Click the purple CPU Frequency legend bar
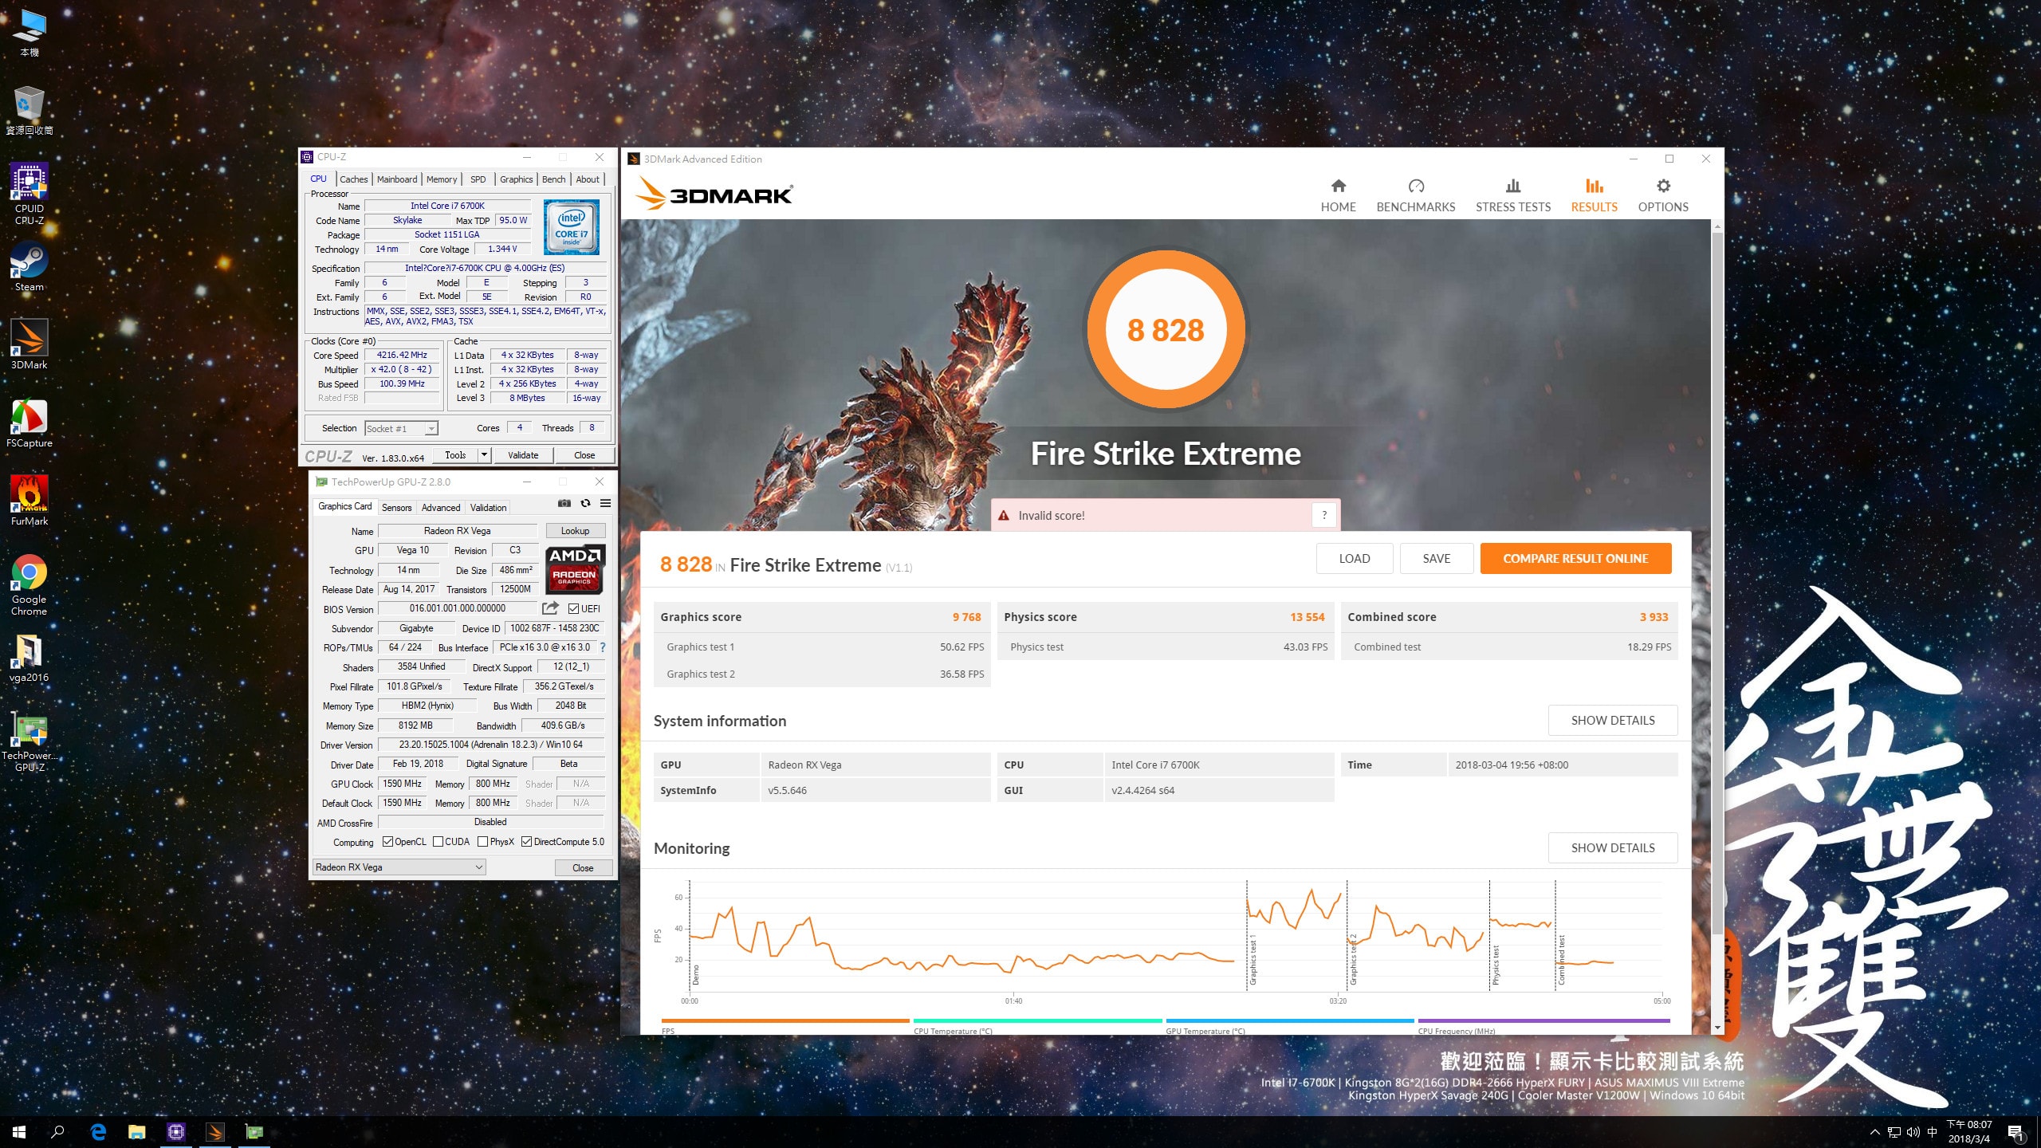 (x=1544, y=1020)
